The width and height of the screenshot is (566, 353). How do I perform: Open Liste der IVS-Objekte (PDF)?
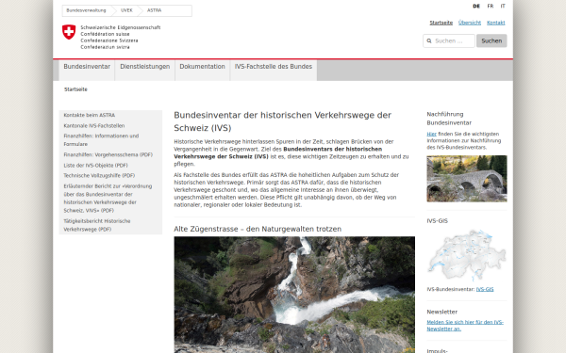pyautogui.click(x=95, y=166)
